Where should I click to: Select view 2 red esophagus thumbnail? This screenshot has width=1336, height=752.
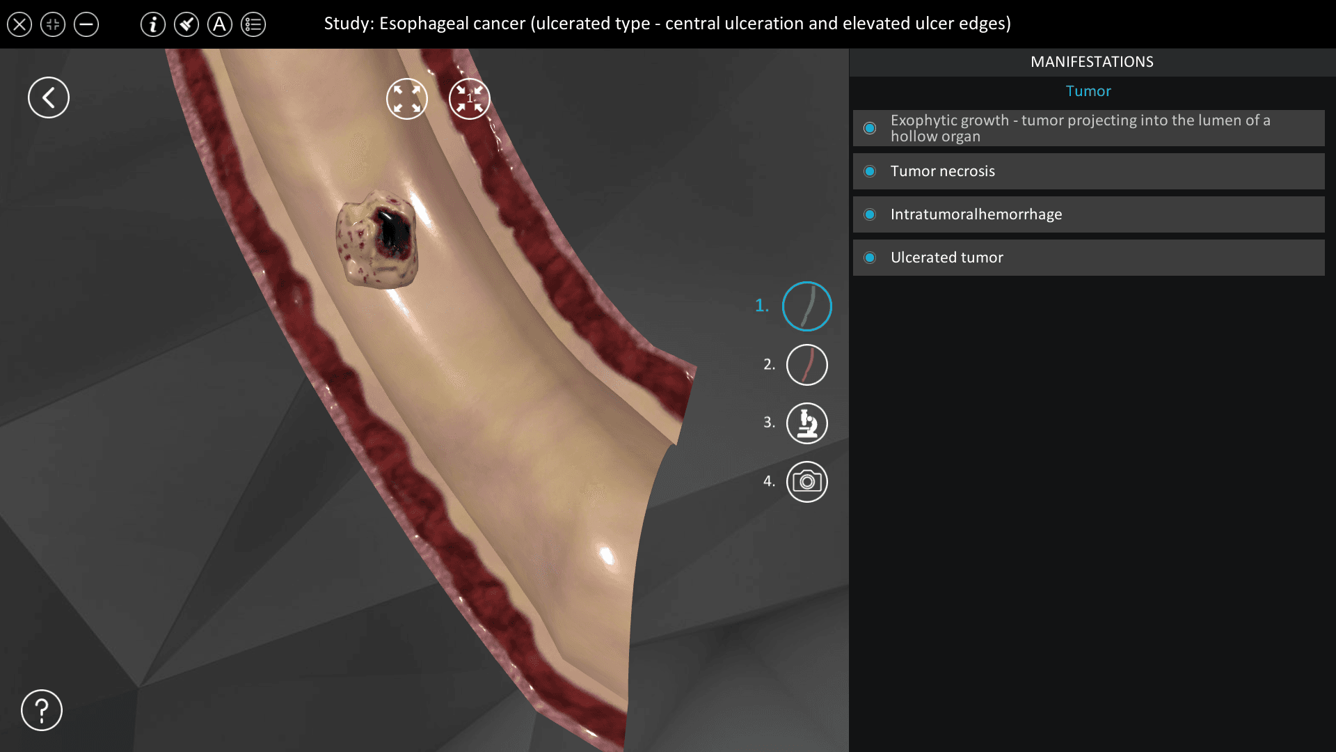pos(807,365)
